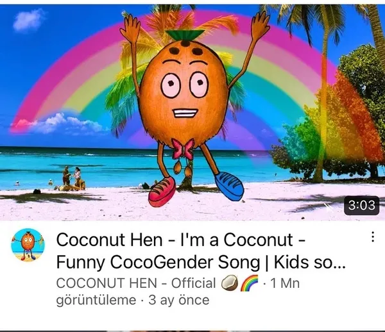Click the "3 ay önce" upload date

(x=179, y=300)
